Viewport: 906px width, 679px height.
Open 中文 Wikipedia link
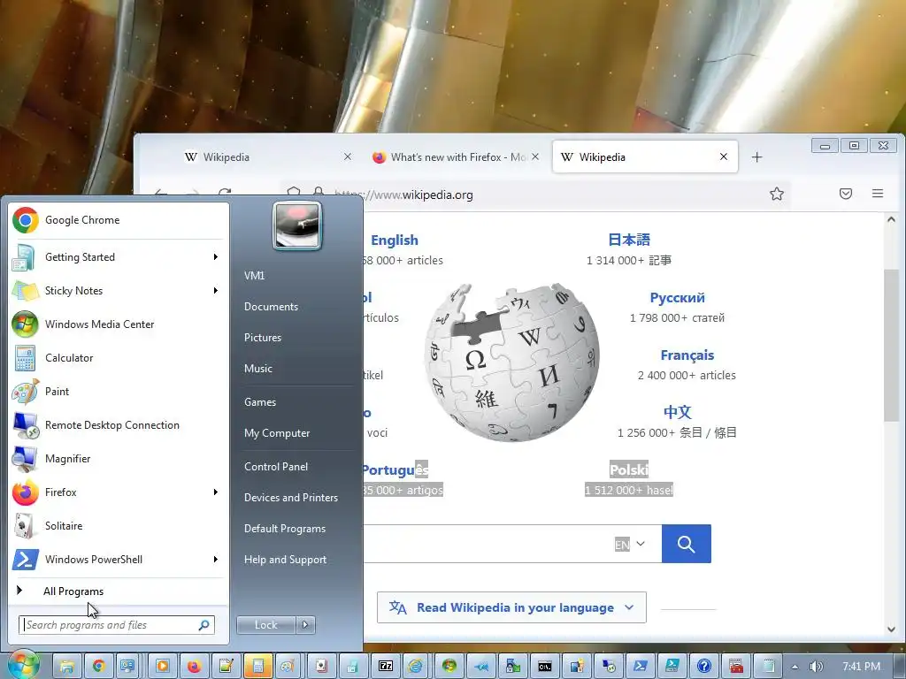pos(677,412)
